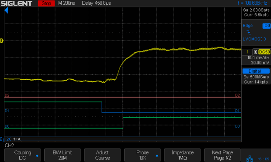Go to Next Page 1/2

click(x=222, y=155)
